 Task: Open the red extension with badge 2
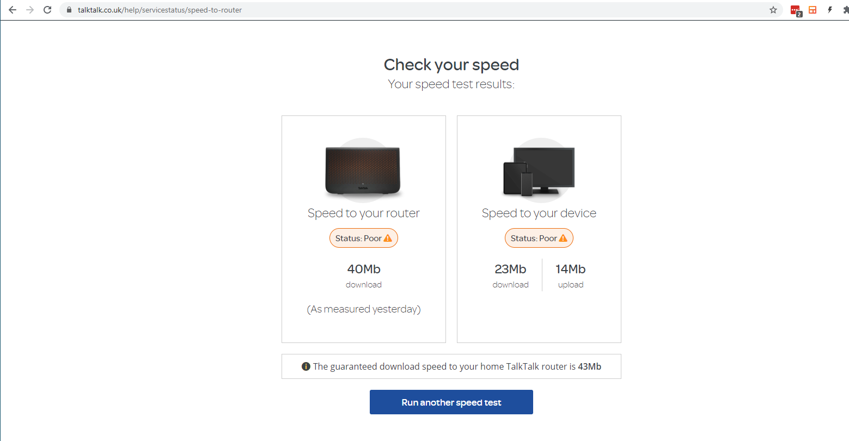pos(795,9)
